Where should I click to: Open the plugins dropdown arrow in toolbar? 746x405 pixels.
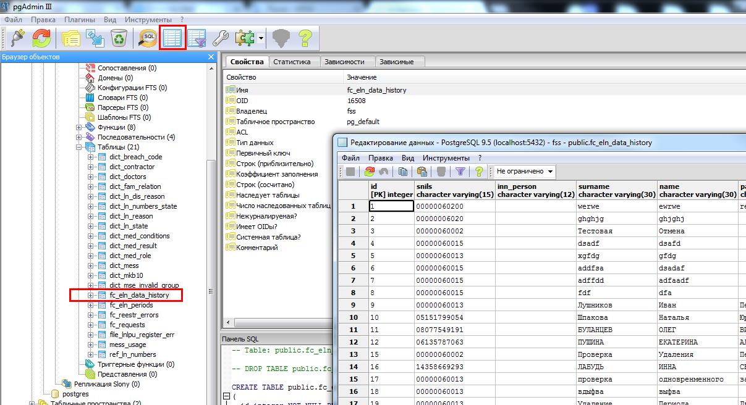261,38
